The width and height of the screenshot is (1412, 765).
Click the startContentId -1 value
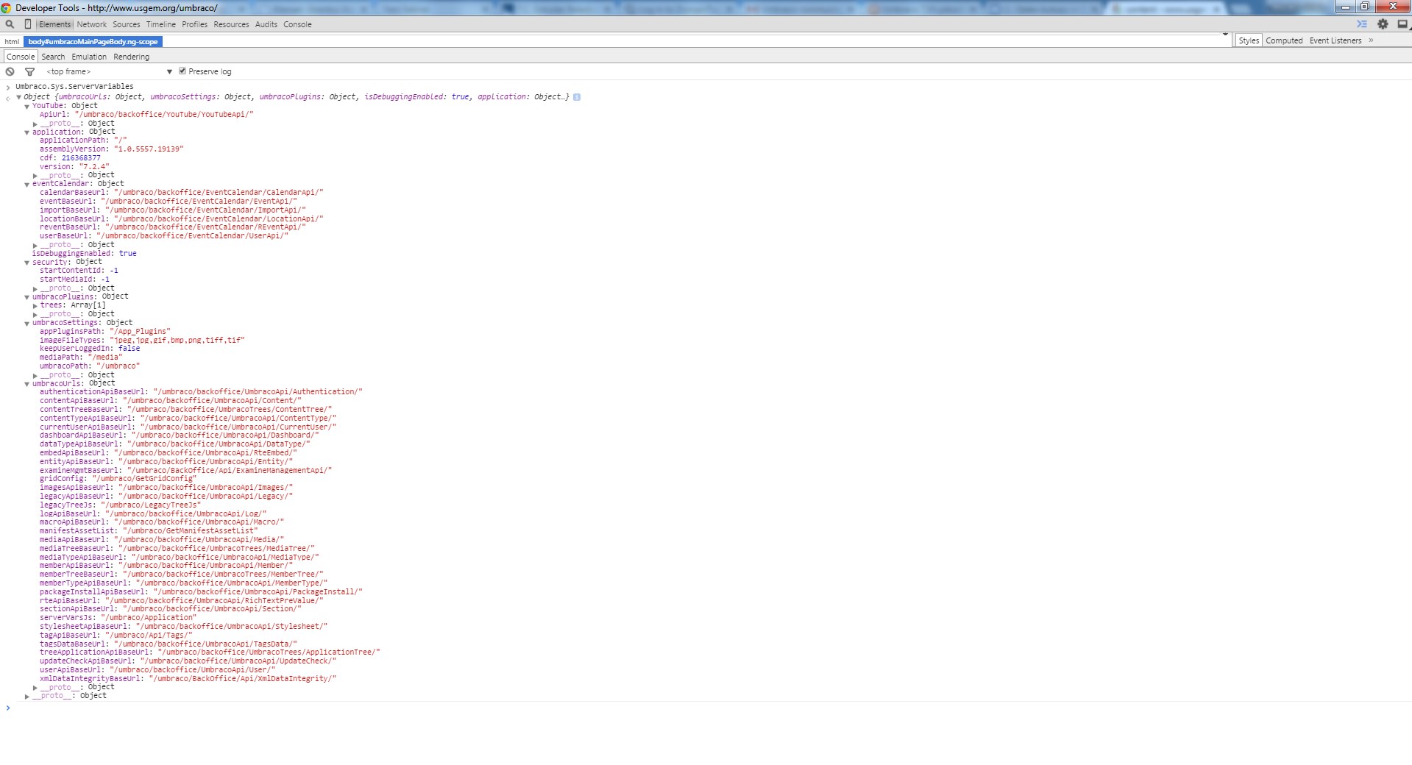tap(113, 271)
